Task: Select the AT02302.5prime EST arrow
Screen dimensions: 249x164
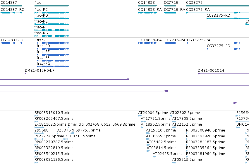Action: coord(171,116)
